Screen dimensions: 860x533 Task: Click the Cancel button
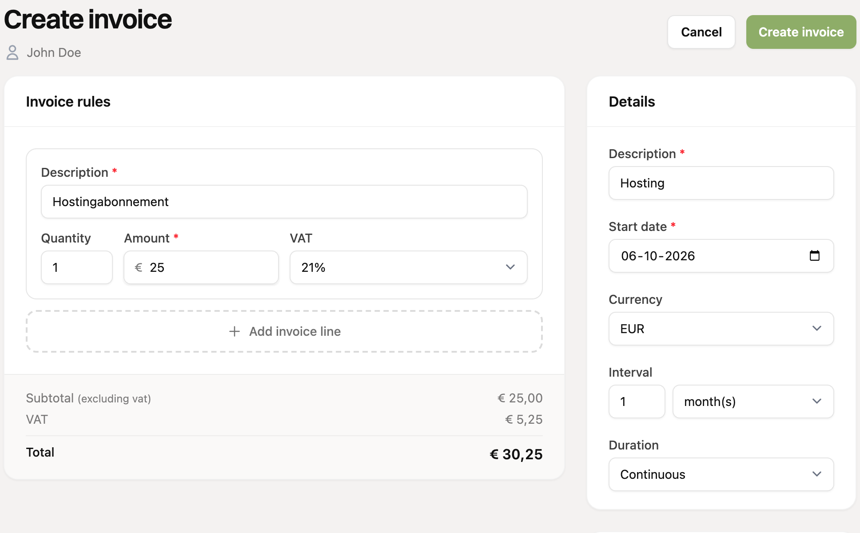[701, 32]
